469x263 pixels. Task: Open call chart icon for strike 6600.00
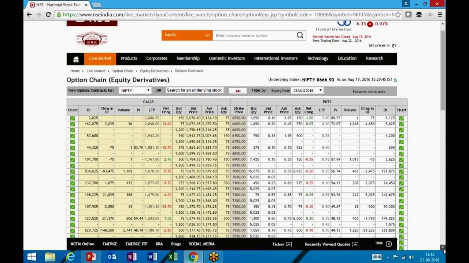[73, 124]
